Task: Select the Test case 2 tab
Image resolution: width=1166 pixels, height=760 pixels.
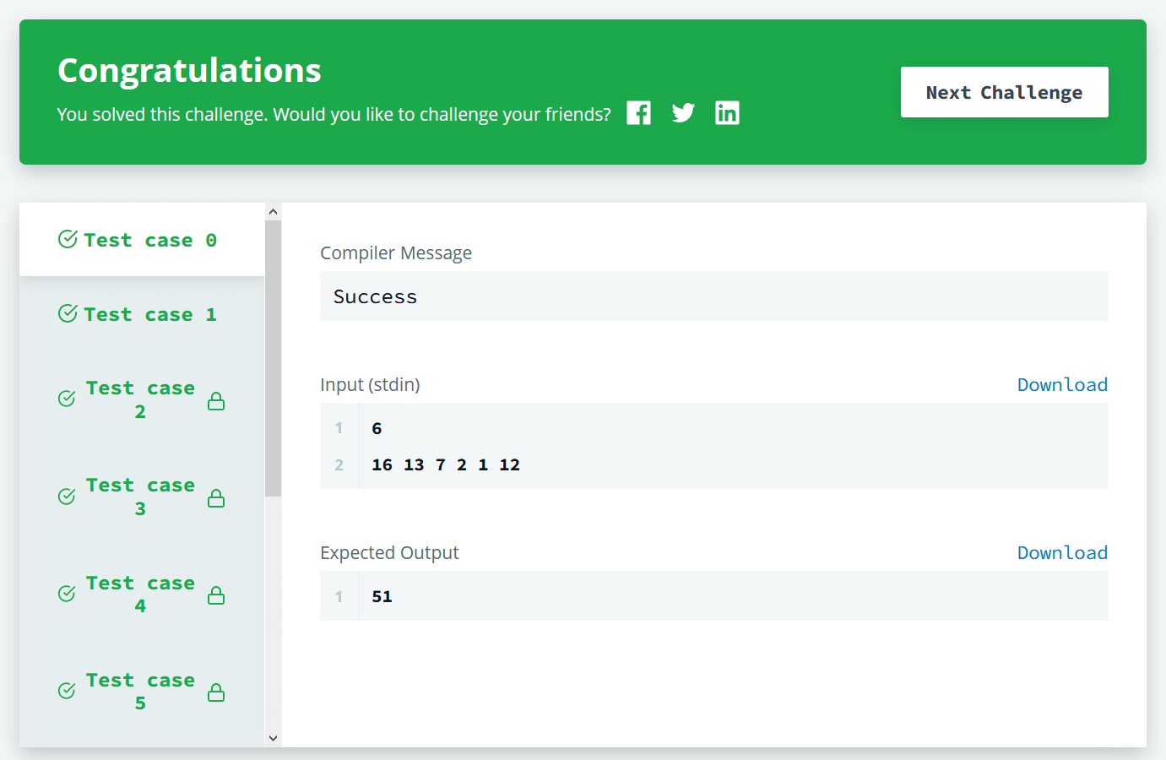Action: pos(142,399)
